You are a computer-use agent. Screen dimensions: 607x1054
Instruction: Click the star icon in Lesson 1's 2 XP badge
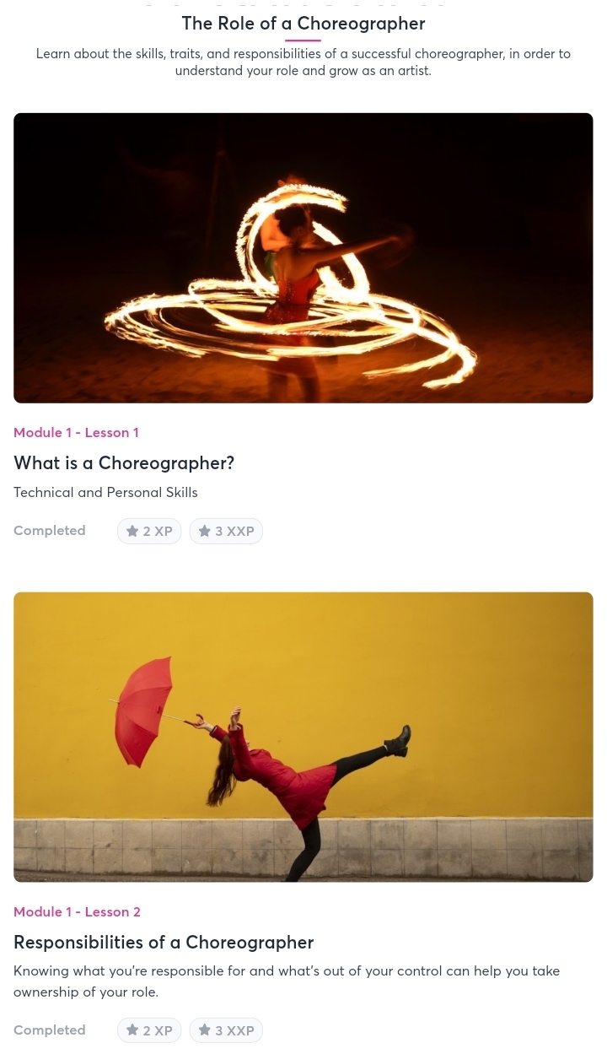pyautogui.click(x=132, y=531)
